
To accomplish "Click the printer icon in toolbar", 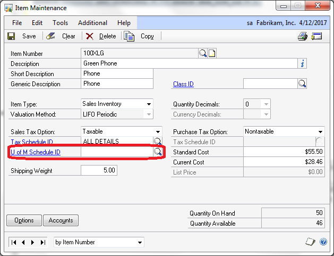I will [x=303, y=36].
